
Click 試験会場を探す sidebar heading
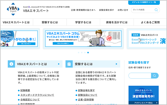click(x=139, y=62)
